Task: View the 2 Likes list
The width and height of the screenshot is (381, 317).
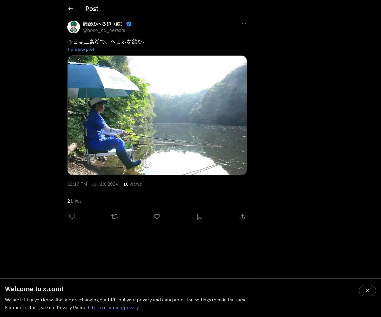Action: [x=74, y=201]
